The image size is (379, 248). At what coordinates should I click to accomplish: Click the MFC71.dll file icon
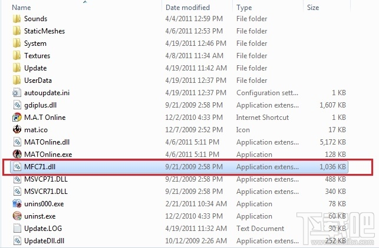pos(17,166)
